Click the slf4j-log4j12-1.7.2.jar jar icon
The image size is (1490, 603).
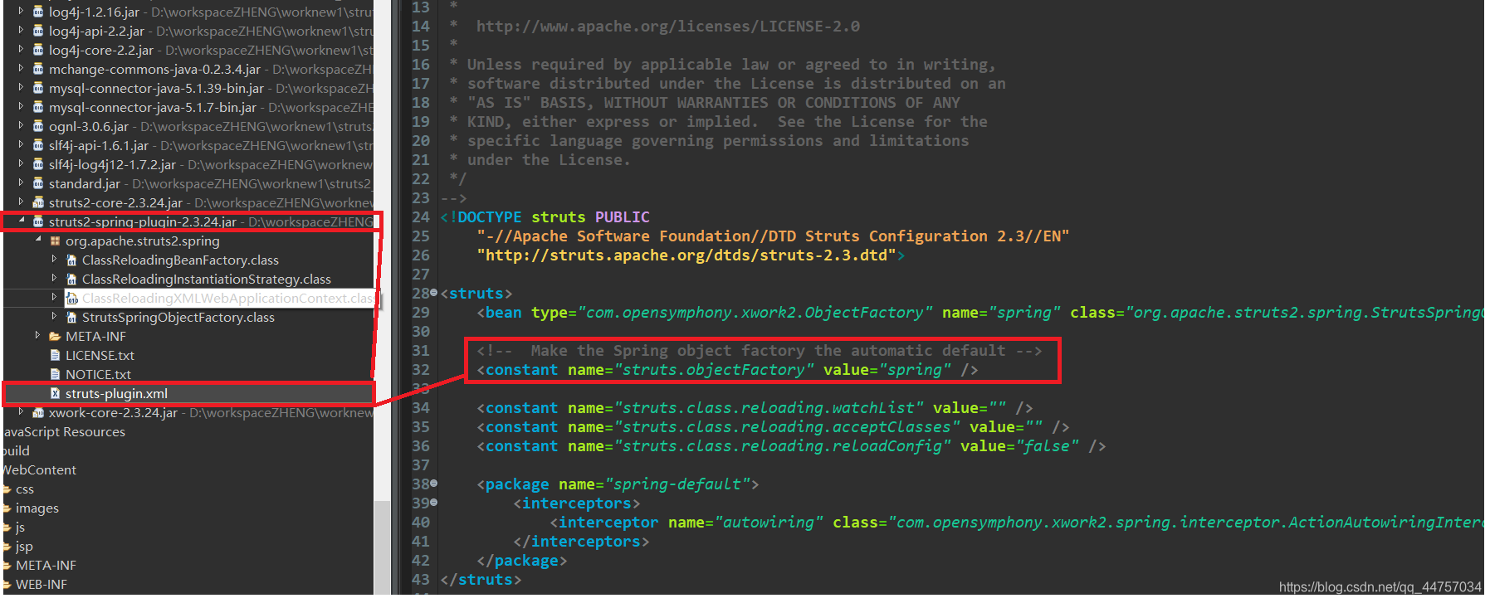pyautogui.click(x=38, y=164)
